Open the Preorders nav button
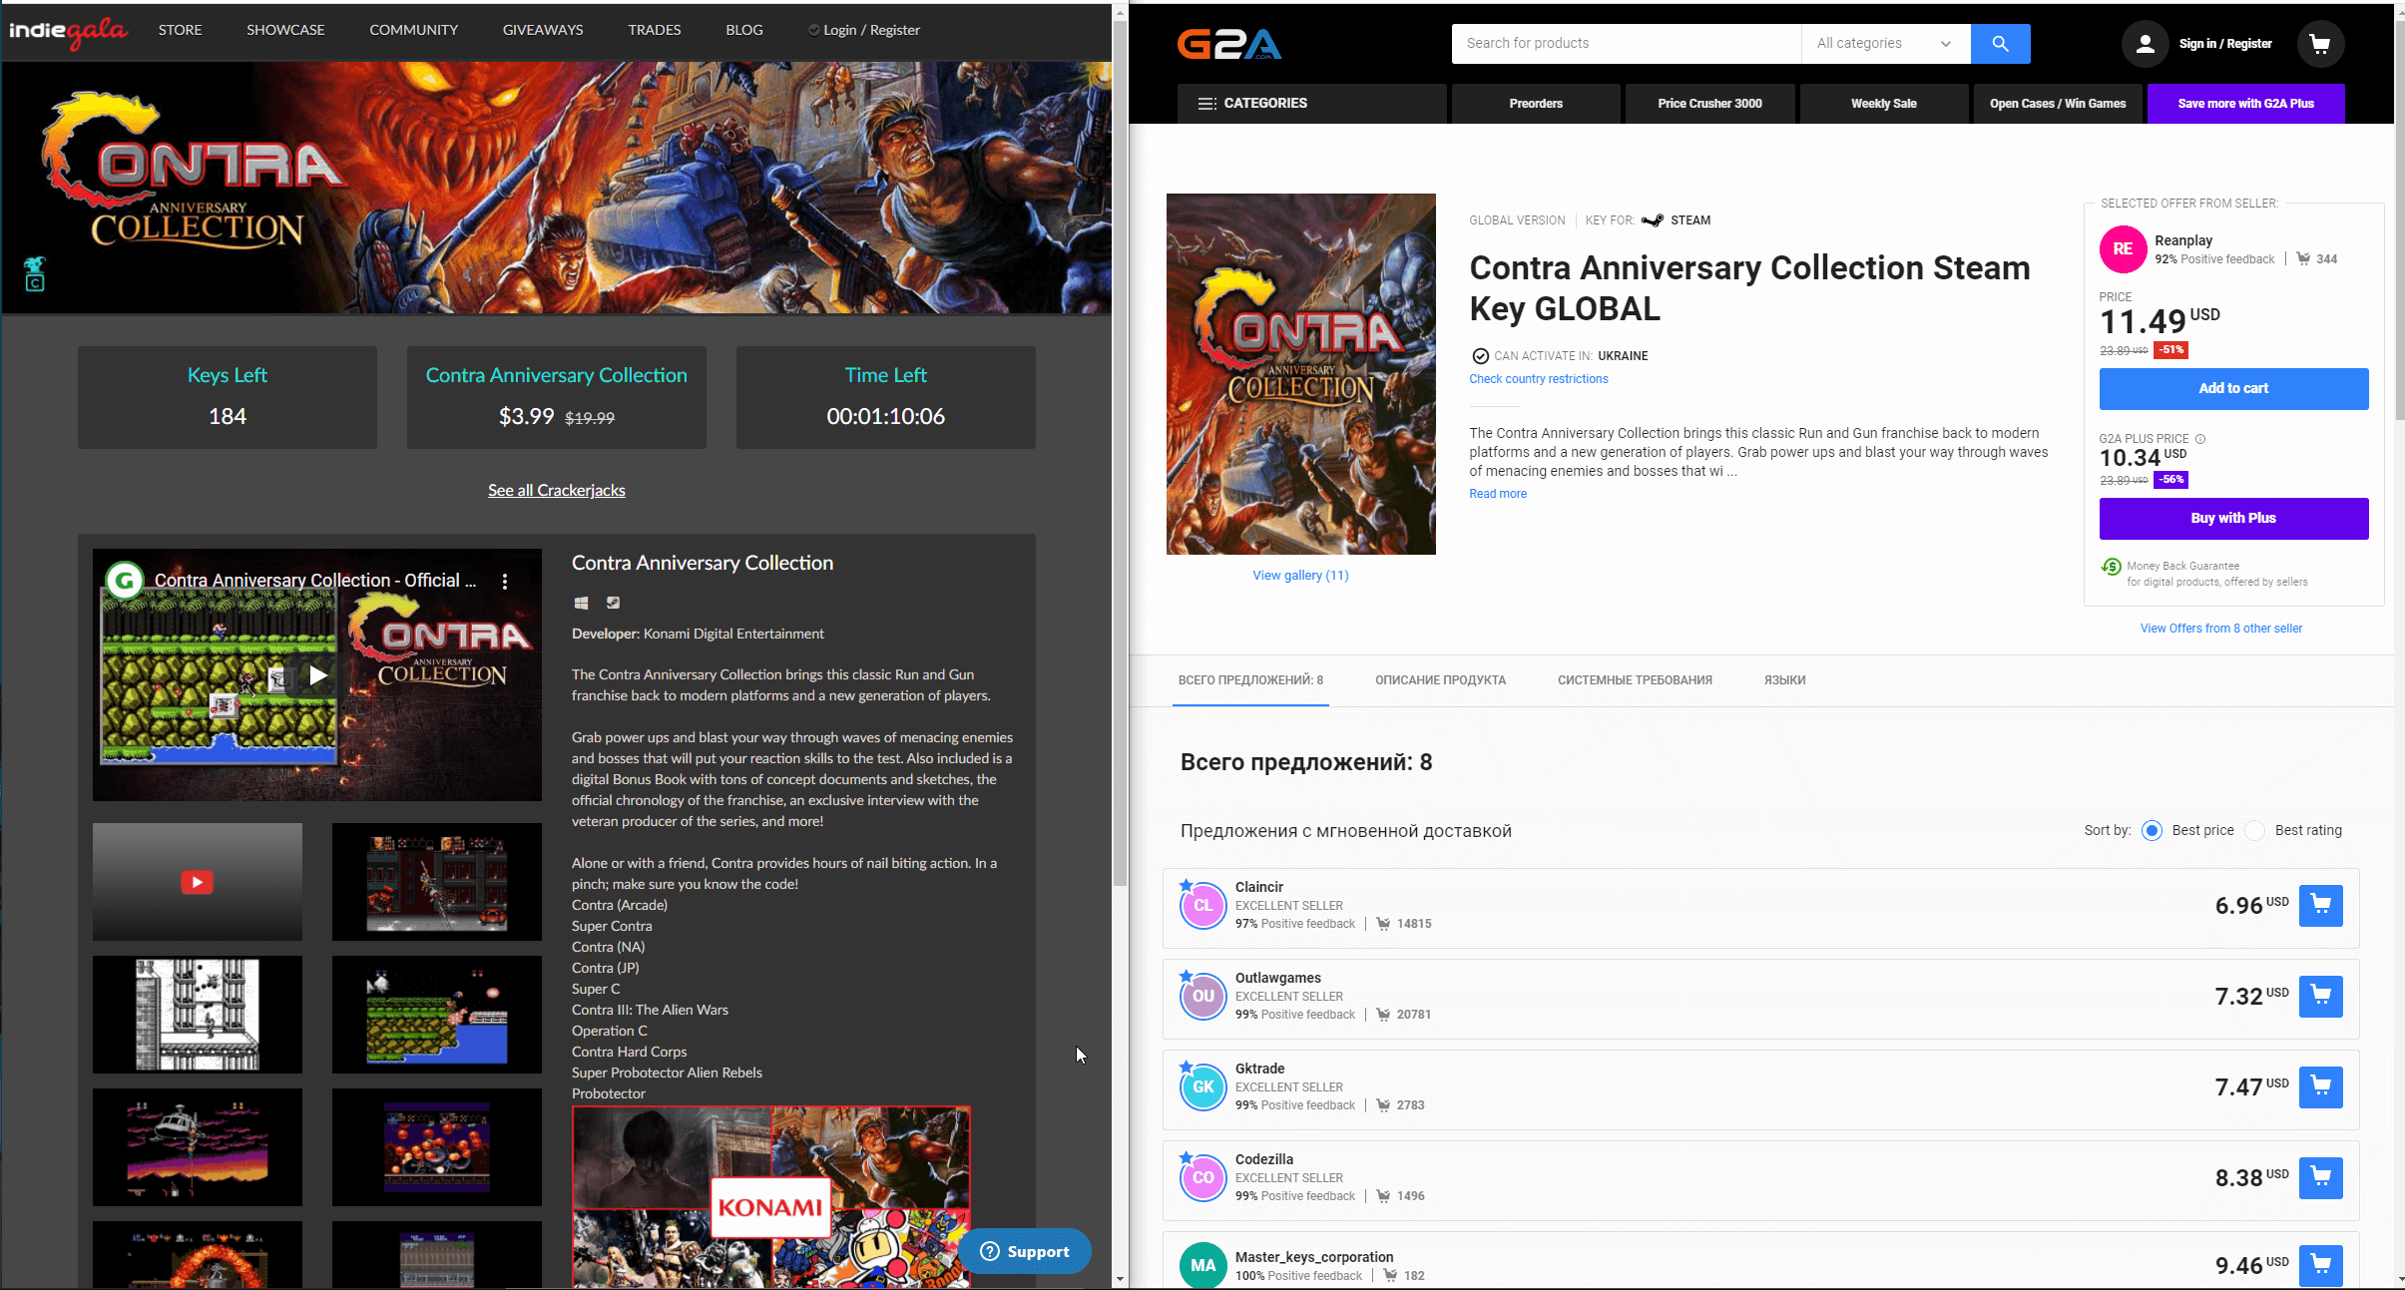Image resolution: width=2405 pixels, height=1290 pixels. [1536, 104]
